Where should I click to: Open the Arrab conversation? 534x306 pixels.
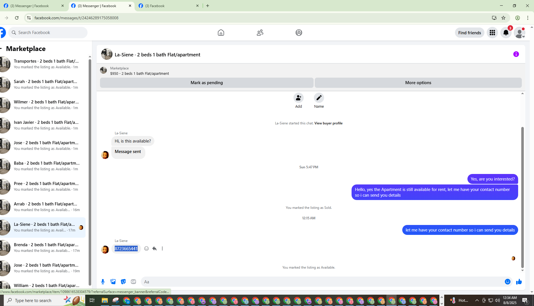click(x=43, y=207)
